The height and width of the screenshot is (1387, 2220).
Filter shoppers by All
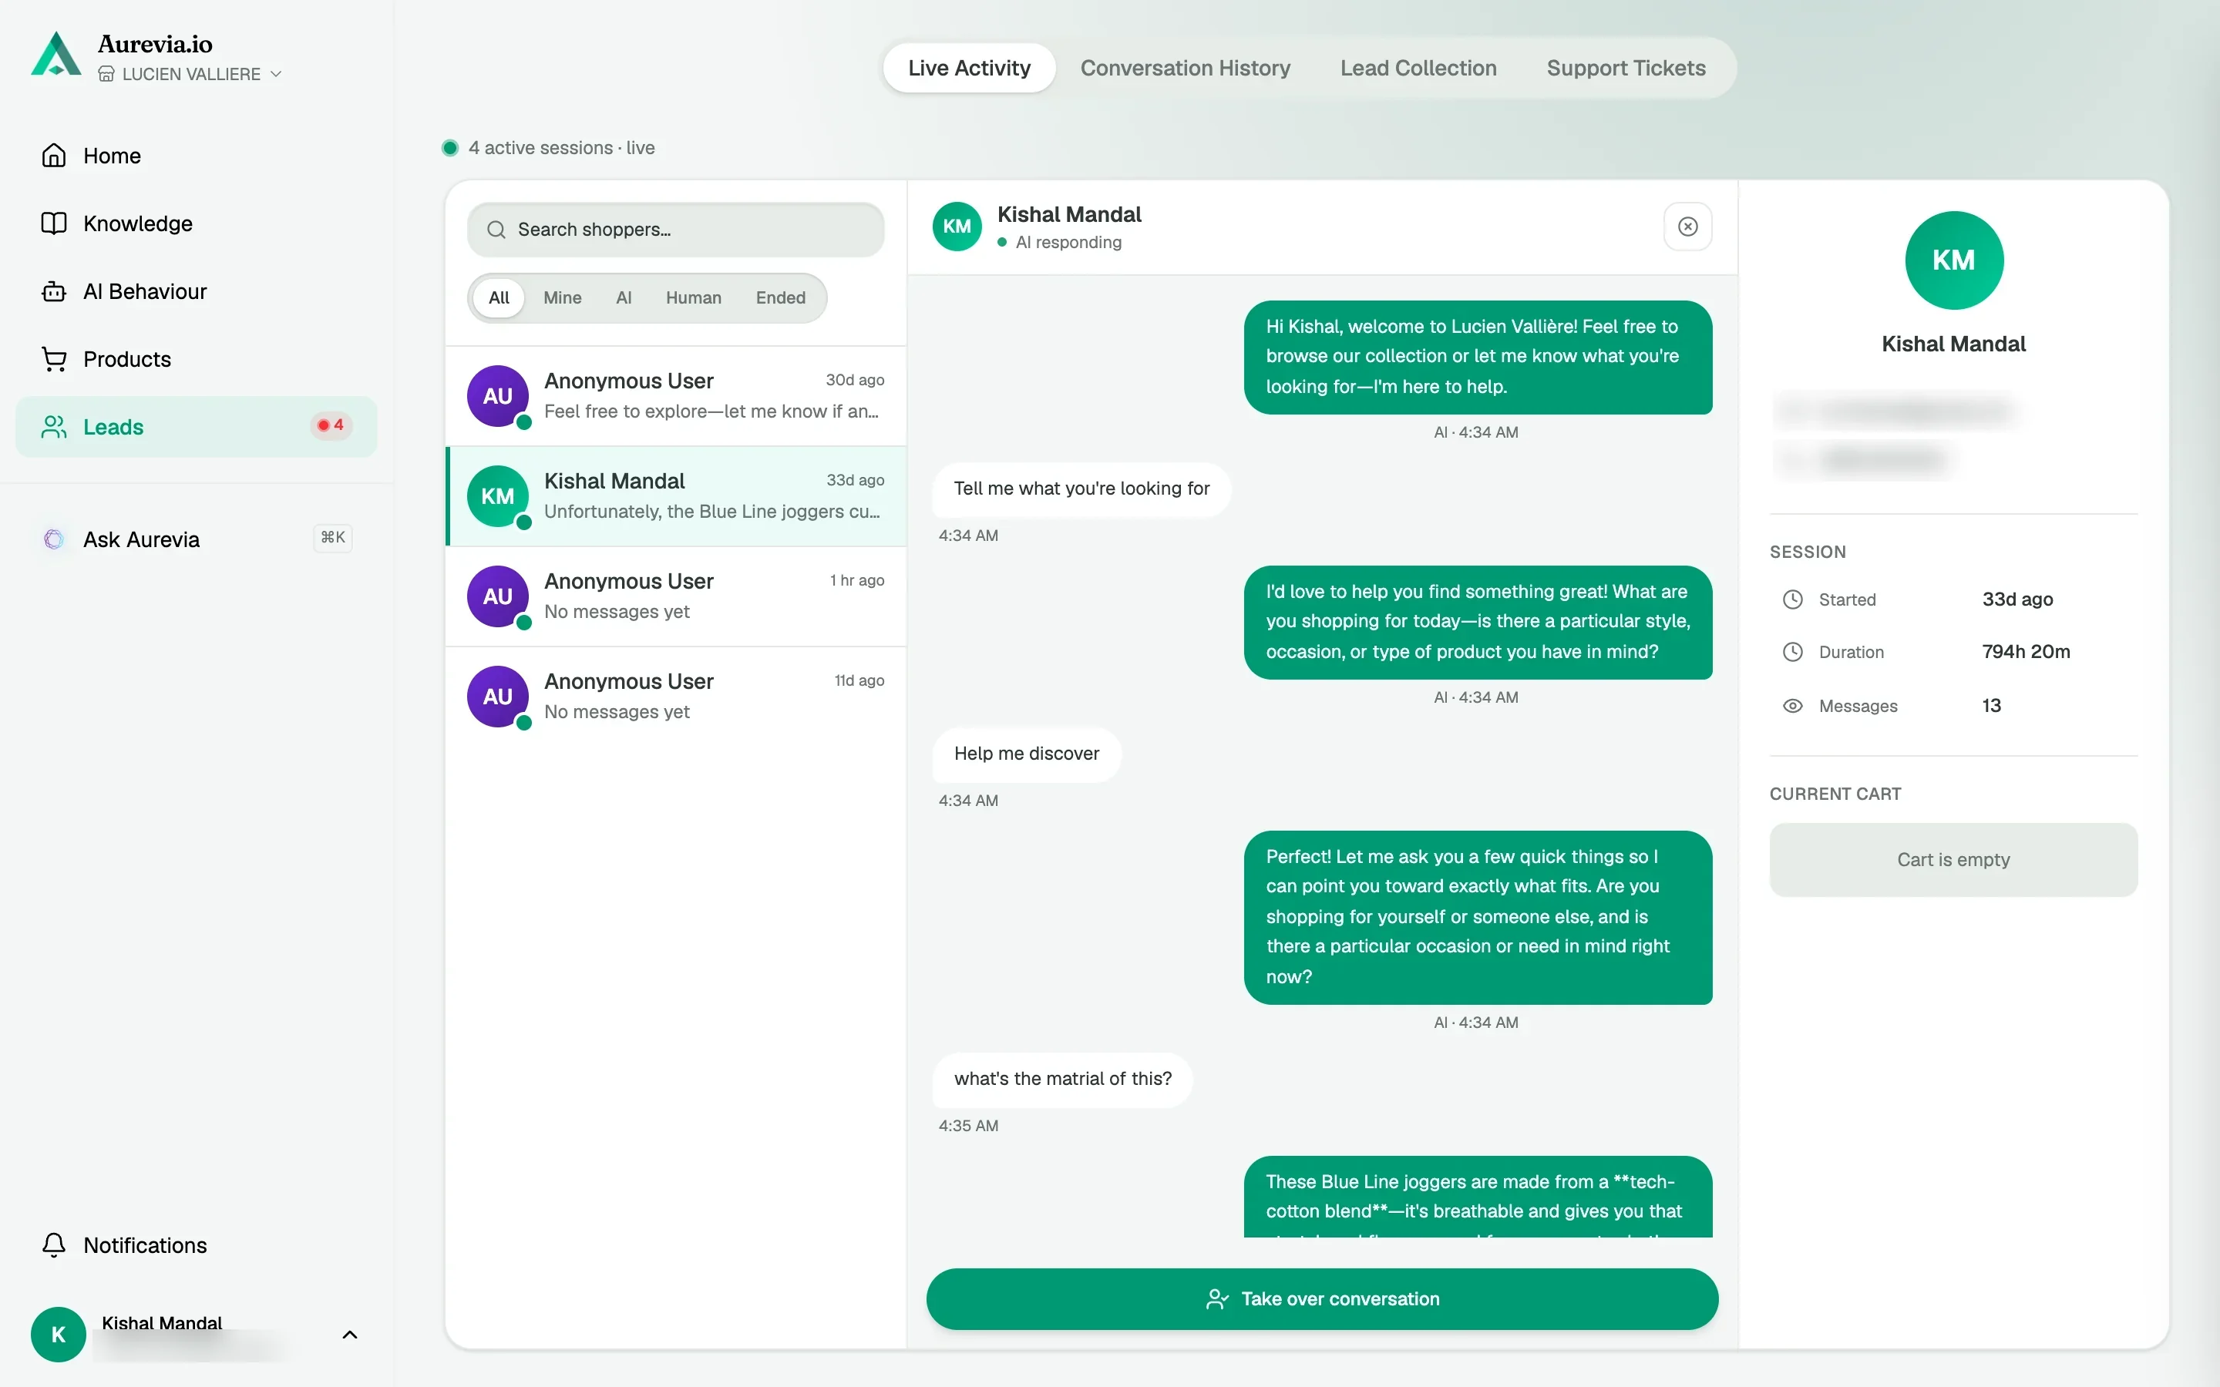click(498, 297)
